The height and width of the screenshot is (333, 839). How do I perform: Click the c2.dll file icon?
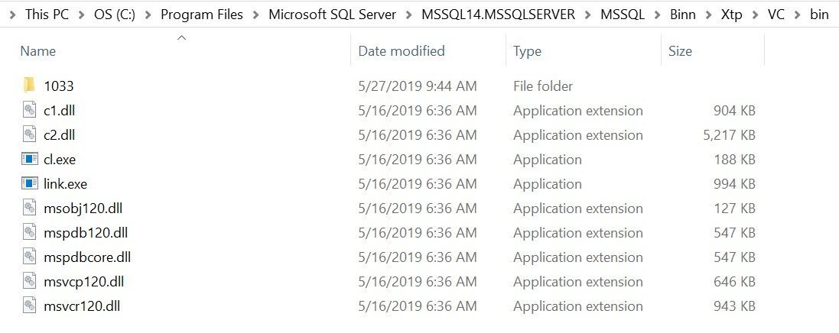click(29, 134)
